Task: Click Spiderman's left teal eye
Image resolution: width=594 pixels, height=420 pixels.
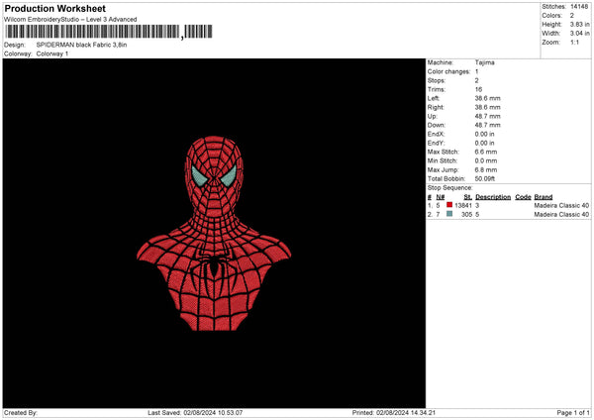Action: 200,177
